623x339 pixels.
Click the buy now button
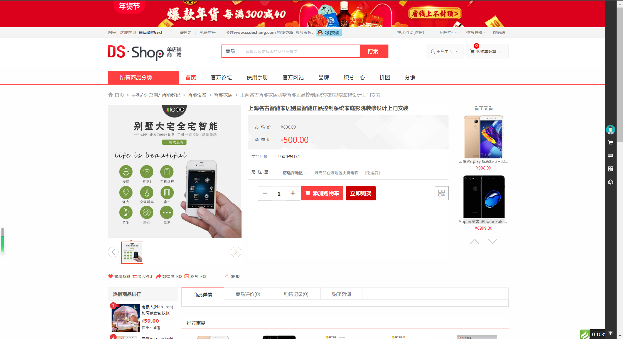pos(361,193)
